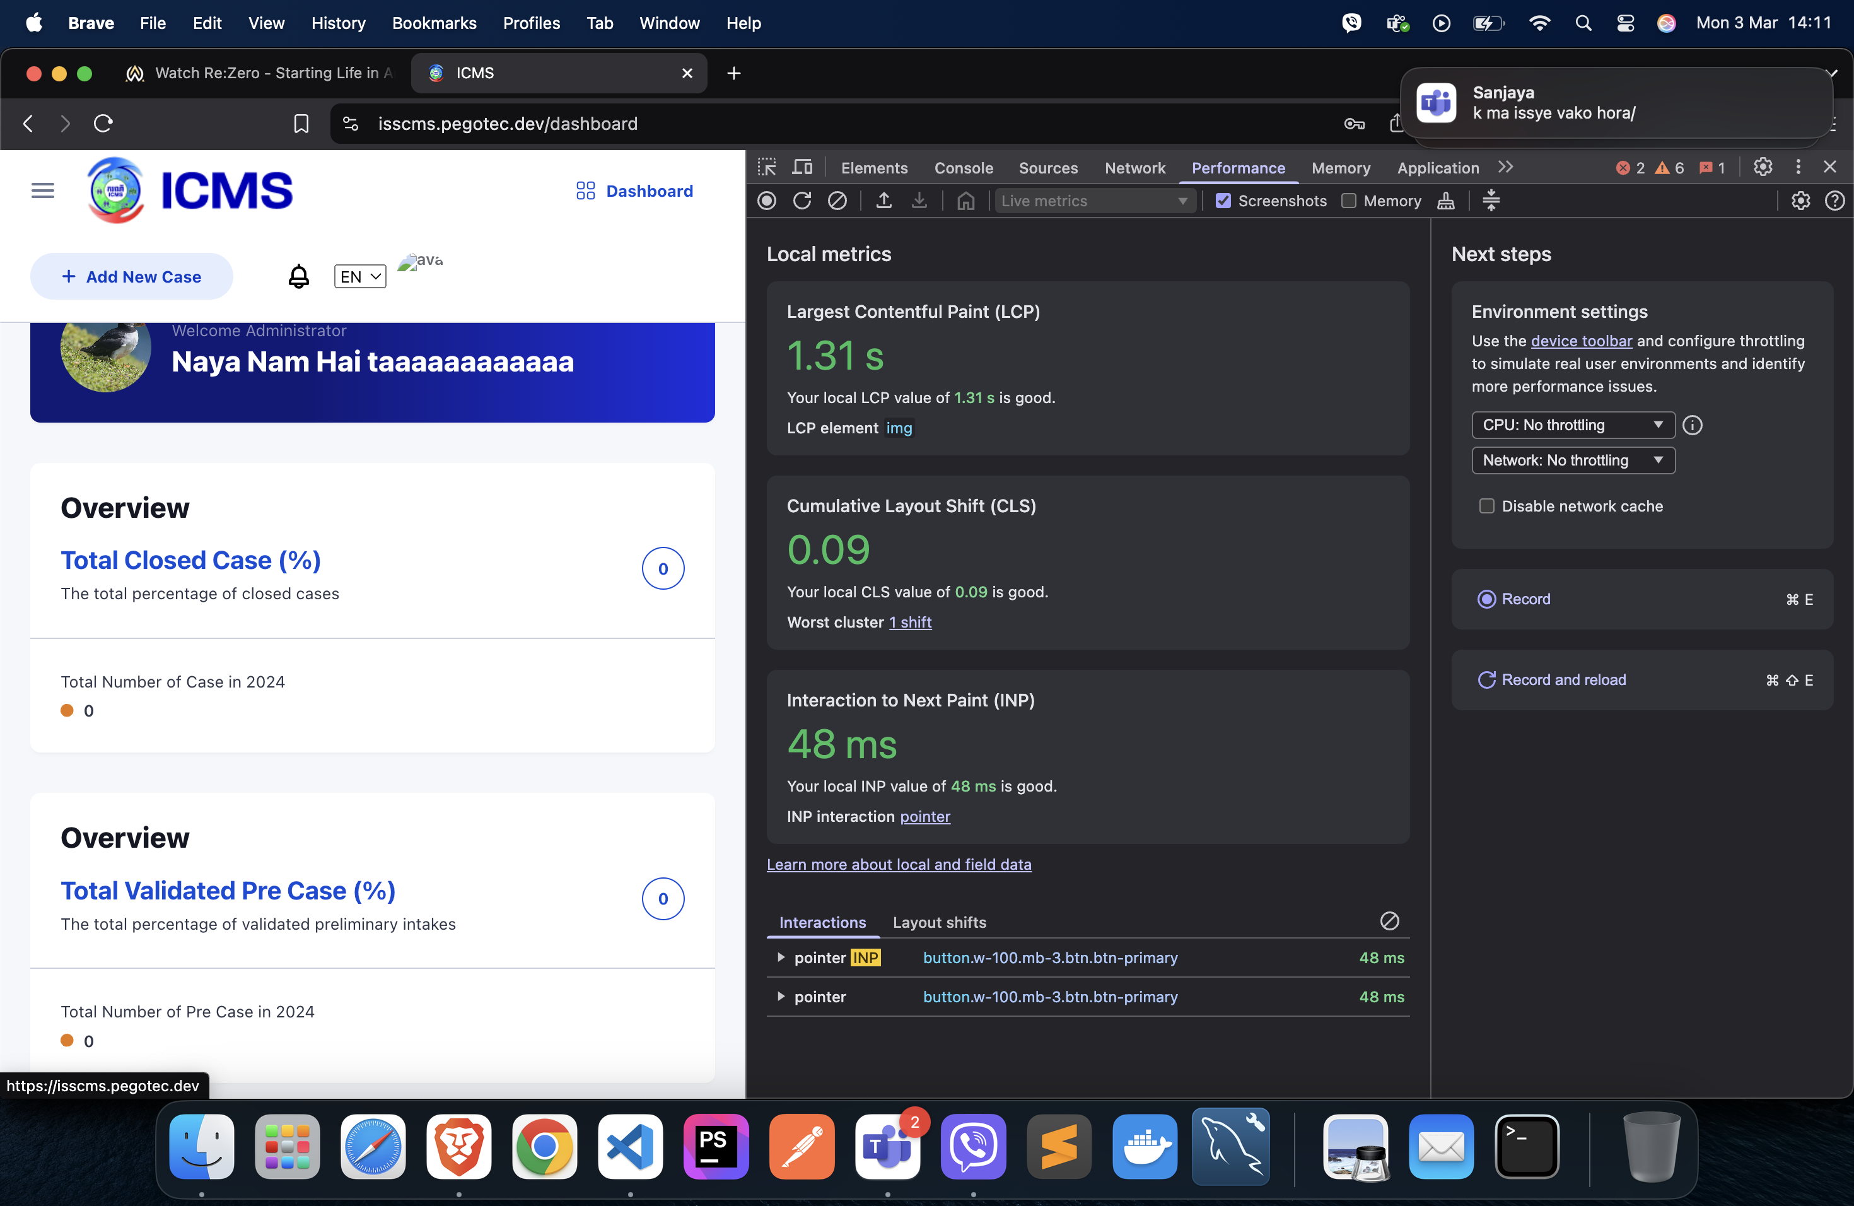Click the load profile upload icon

883,201
